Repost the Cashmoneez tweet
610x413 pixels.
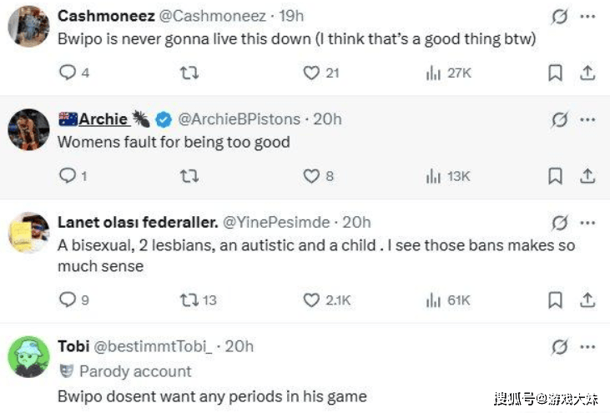(x=189, y=73)
